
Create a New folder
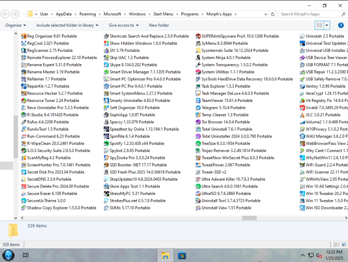click(x=159, y=25)
